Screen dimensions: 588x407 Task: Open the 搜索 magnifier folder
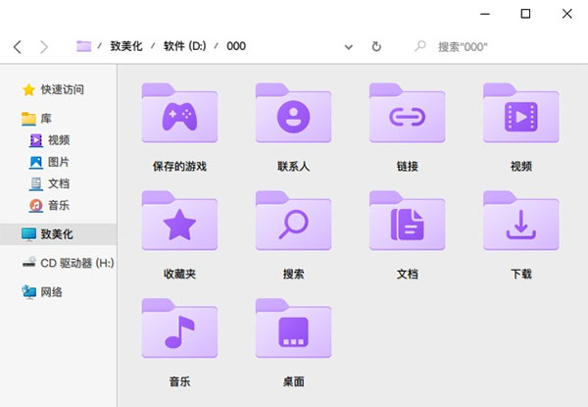(x=293, y=225)
